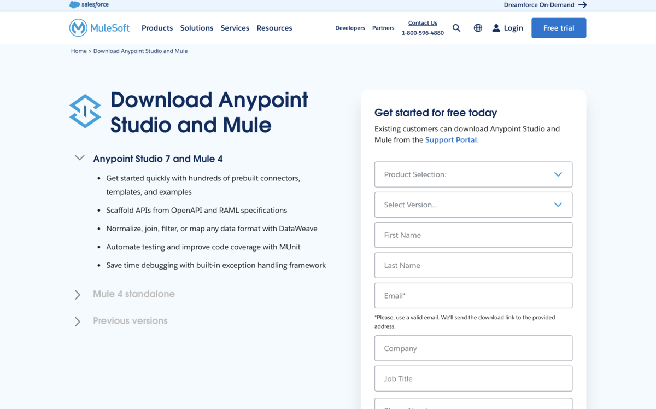Click the chevron on the Product Selection dropdown
The height and width of the screenshot is (409, 656).
558,174
